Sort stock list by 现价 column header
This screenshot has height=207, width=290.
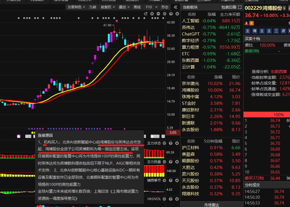[236, 77]
